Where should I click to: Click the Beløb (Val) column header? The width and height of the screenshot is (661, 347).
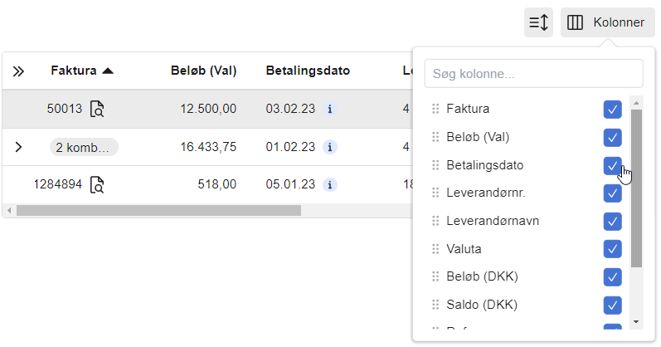coord(203,71)
